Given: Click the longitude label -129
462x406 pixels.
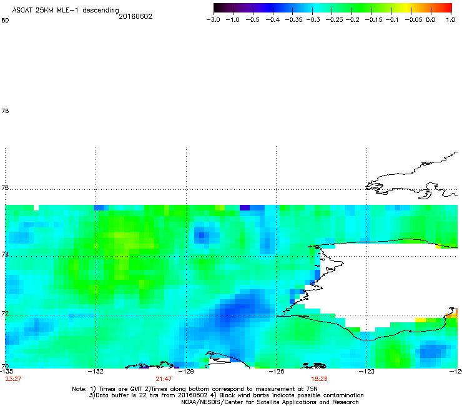Looking at the screenshot, I should [x=186, y=371].
